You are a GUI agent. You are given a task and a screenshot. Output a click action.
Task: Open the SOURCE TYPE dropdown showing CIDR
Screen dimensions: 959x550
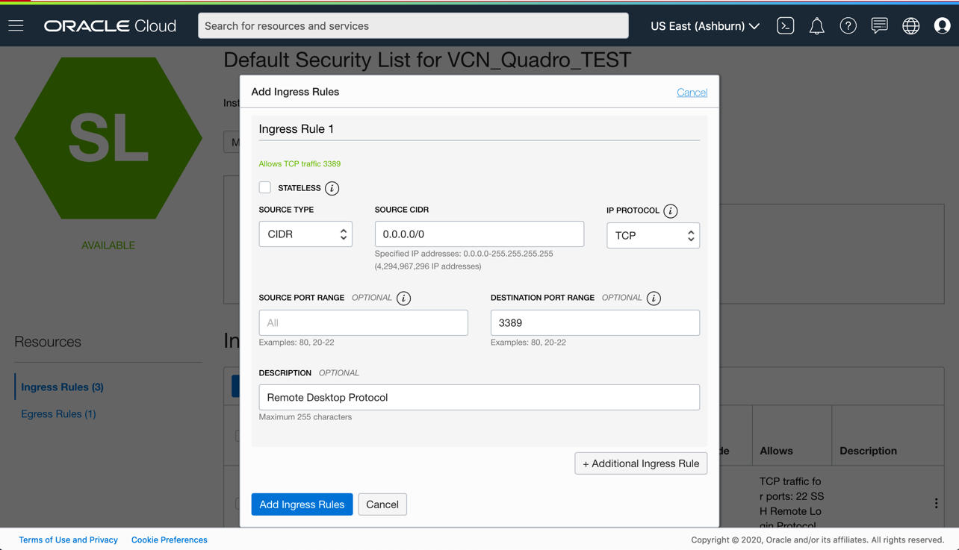point(305,234)
